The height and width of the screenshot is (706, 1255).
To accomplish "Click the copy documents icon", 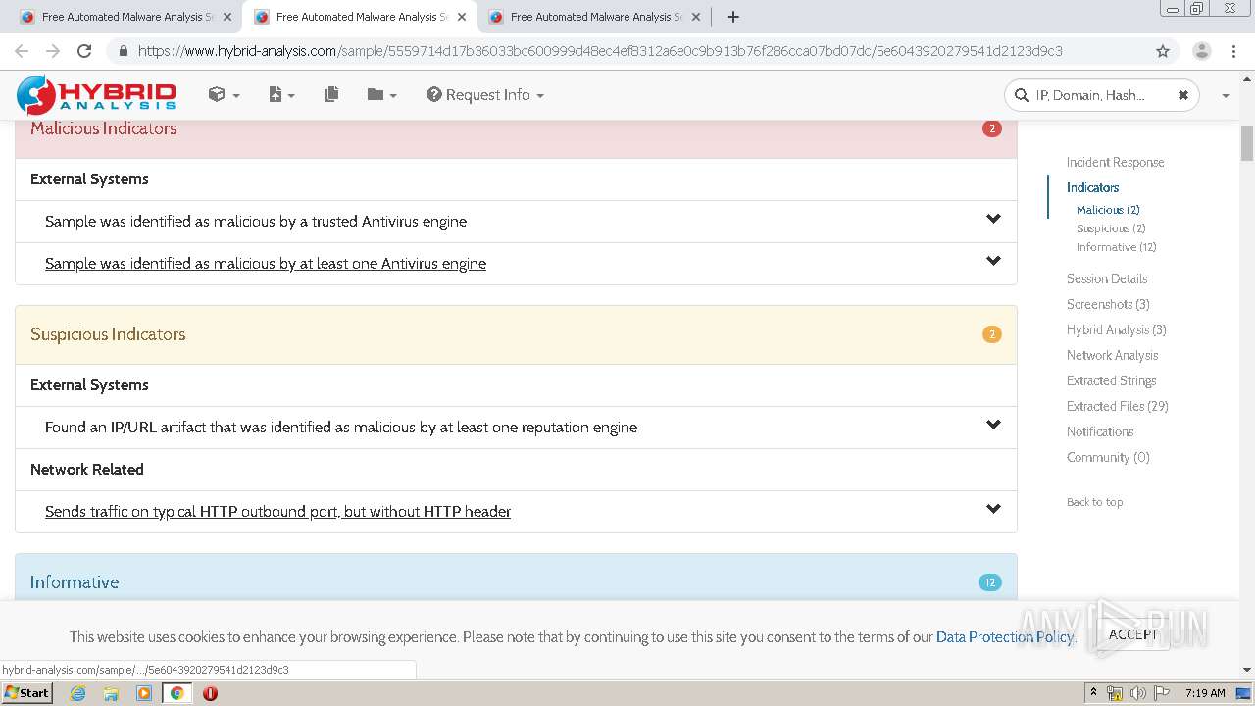I will point(331,94).
